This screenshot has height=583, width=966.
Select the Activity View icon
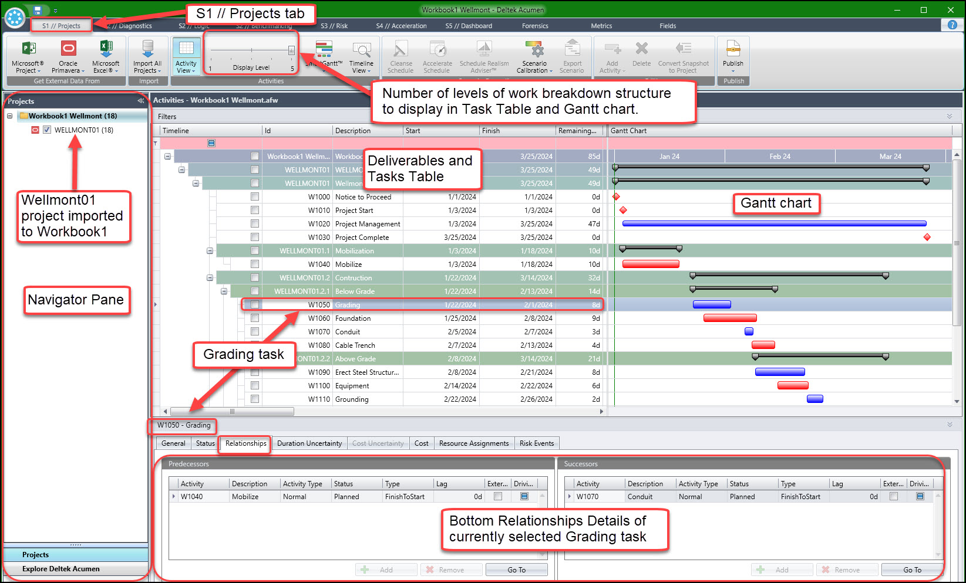[186, 50]
